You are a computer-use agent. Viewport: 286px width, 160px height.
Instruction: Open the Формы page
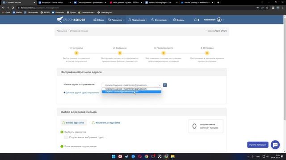179,20
